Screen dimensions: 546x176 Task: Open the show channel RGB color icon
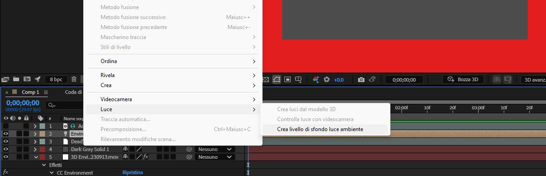coord(316,79)
